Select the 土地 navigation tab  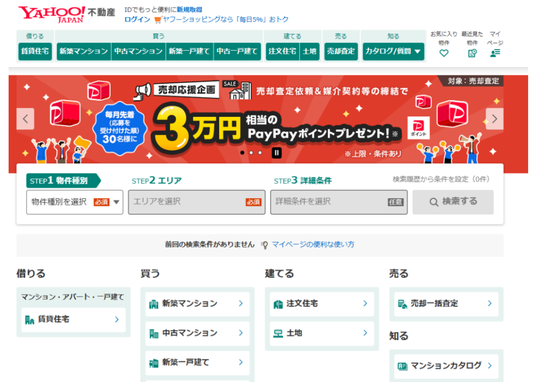[x=309, y=51]
